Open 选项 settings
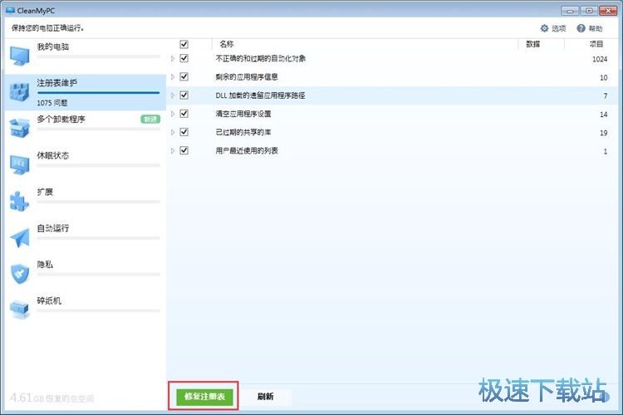Image resolution: width=623 pixels, height=415 pixels. (553, 28)
